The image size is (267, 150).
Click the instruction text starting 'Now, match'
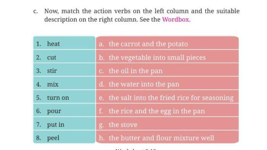tap(142, 15)
